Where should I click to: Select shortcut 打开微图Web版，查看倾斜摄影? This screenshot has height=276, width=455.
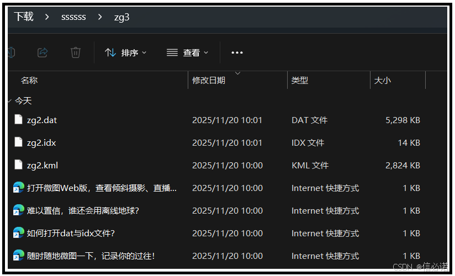point(102,188)
